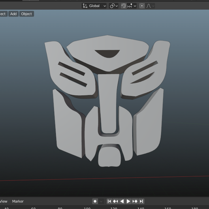209x209 pixels.
Task: Open the proportional falloff curve dropdown
Action: [x=150, y=6]
